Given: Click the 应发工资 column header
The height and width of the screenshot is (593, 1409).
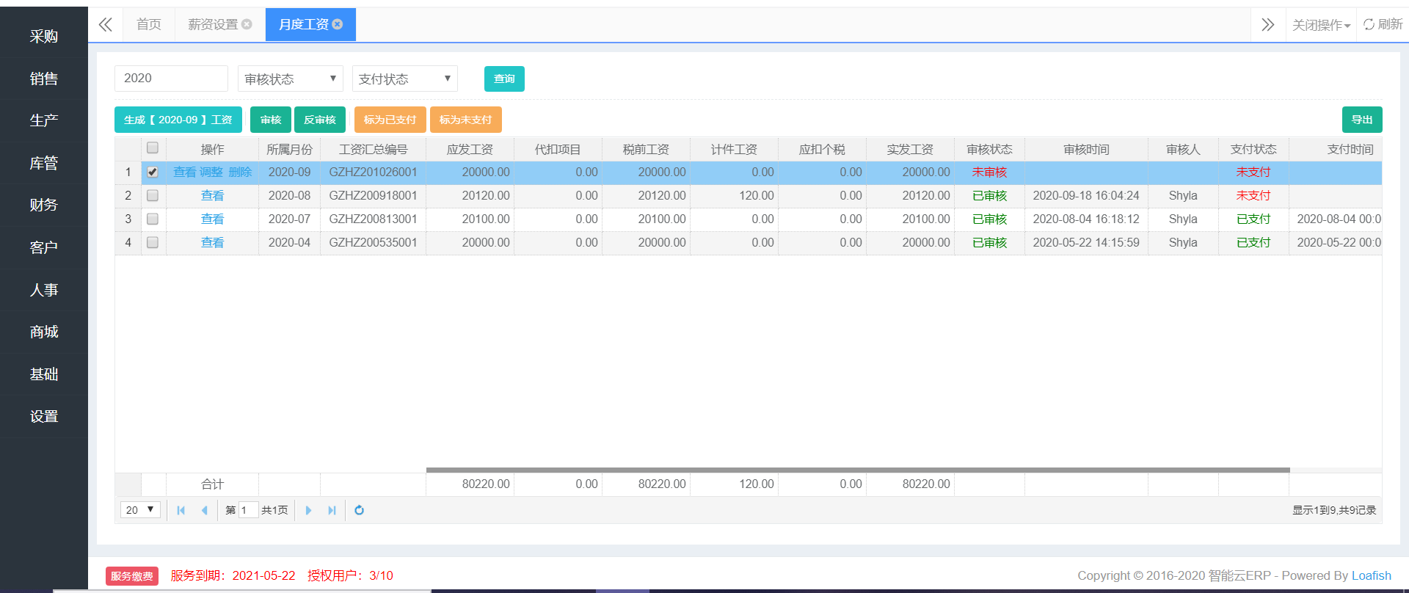Looking at the screenshot, I should 470,149.
